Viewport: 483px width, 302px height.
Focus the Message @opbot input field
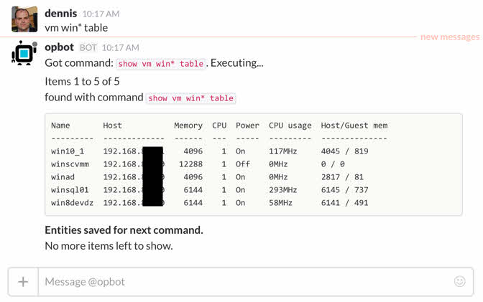pos(247,282)
